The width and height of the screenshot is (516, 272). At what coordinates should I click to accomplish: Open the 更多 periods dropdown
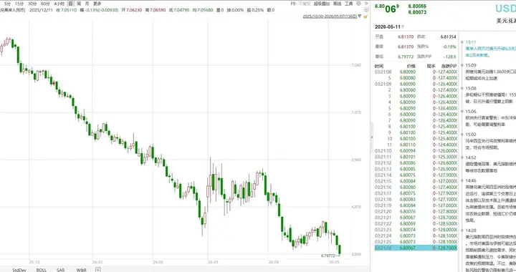click(97, 4)
